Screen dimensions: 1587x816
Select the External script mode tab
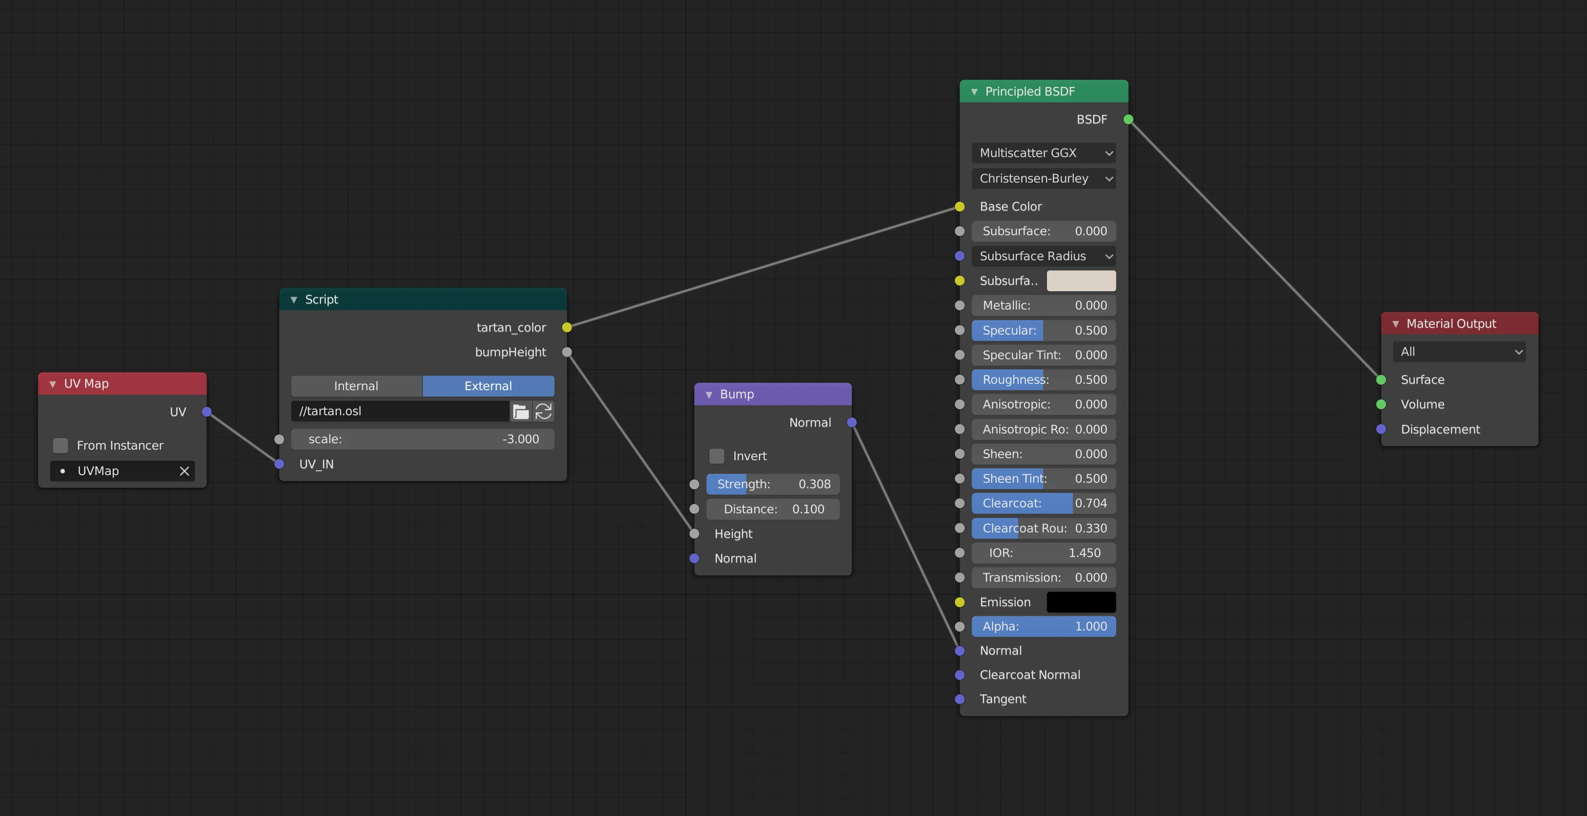(488, 386)
